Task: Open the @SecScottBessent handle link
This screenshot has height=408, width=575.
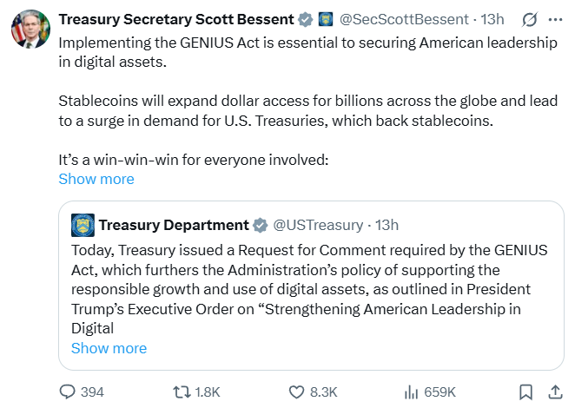Action: click(405, 19)
